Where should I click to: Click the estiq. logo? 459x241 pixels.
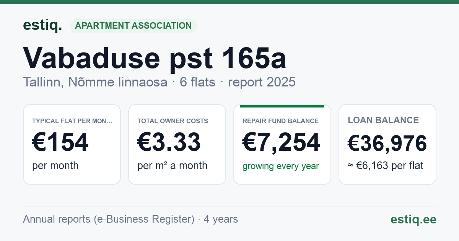(42, 26)
